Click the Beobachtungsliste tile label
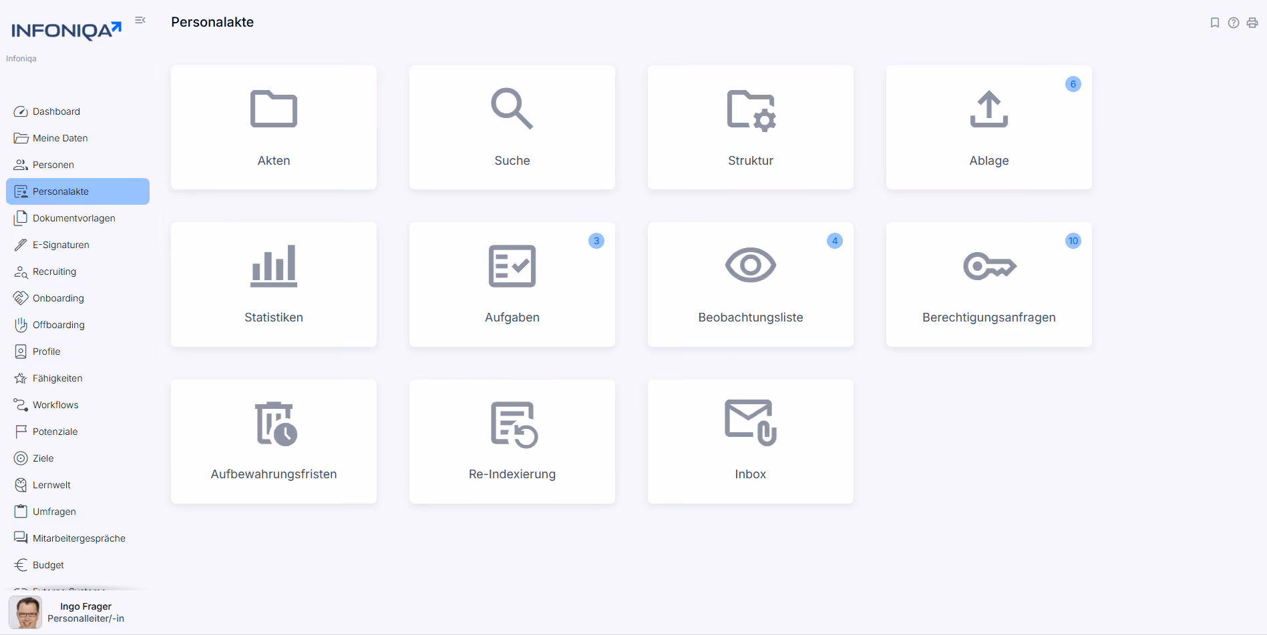The height and width of the screenshot is (635, 1267). coord(751,317)
